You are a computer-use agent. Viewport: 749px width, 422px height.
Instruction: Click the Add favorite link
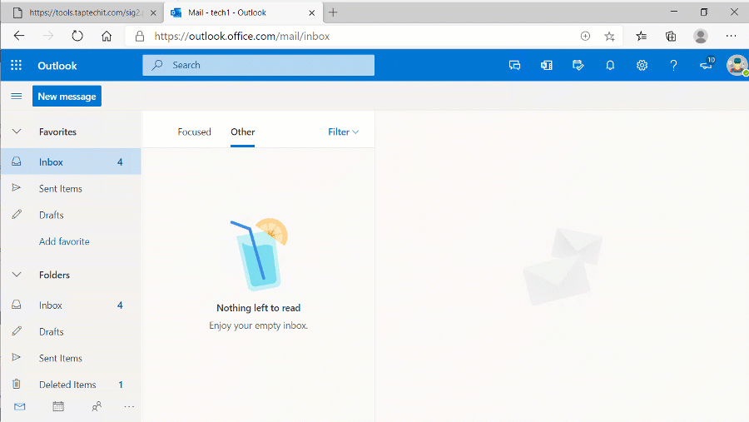click(x=64, y=241)
